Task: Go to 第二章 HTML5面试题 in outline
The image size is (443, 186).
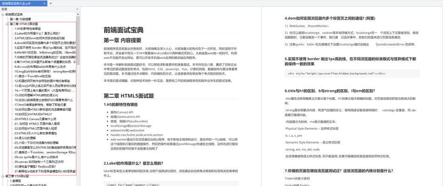Action: coord(24,24)
